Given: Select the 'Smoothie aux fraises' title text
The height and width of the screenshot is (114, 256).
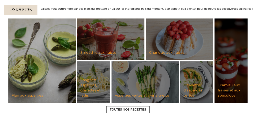Looking at the screenshot, I should click(x=98, y=53).
